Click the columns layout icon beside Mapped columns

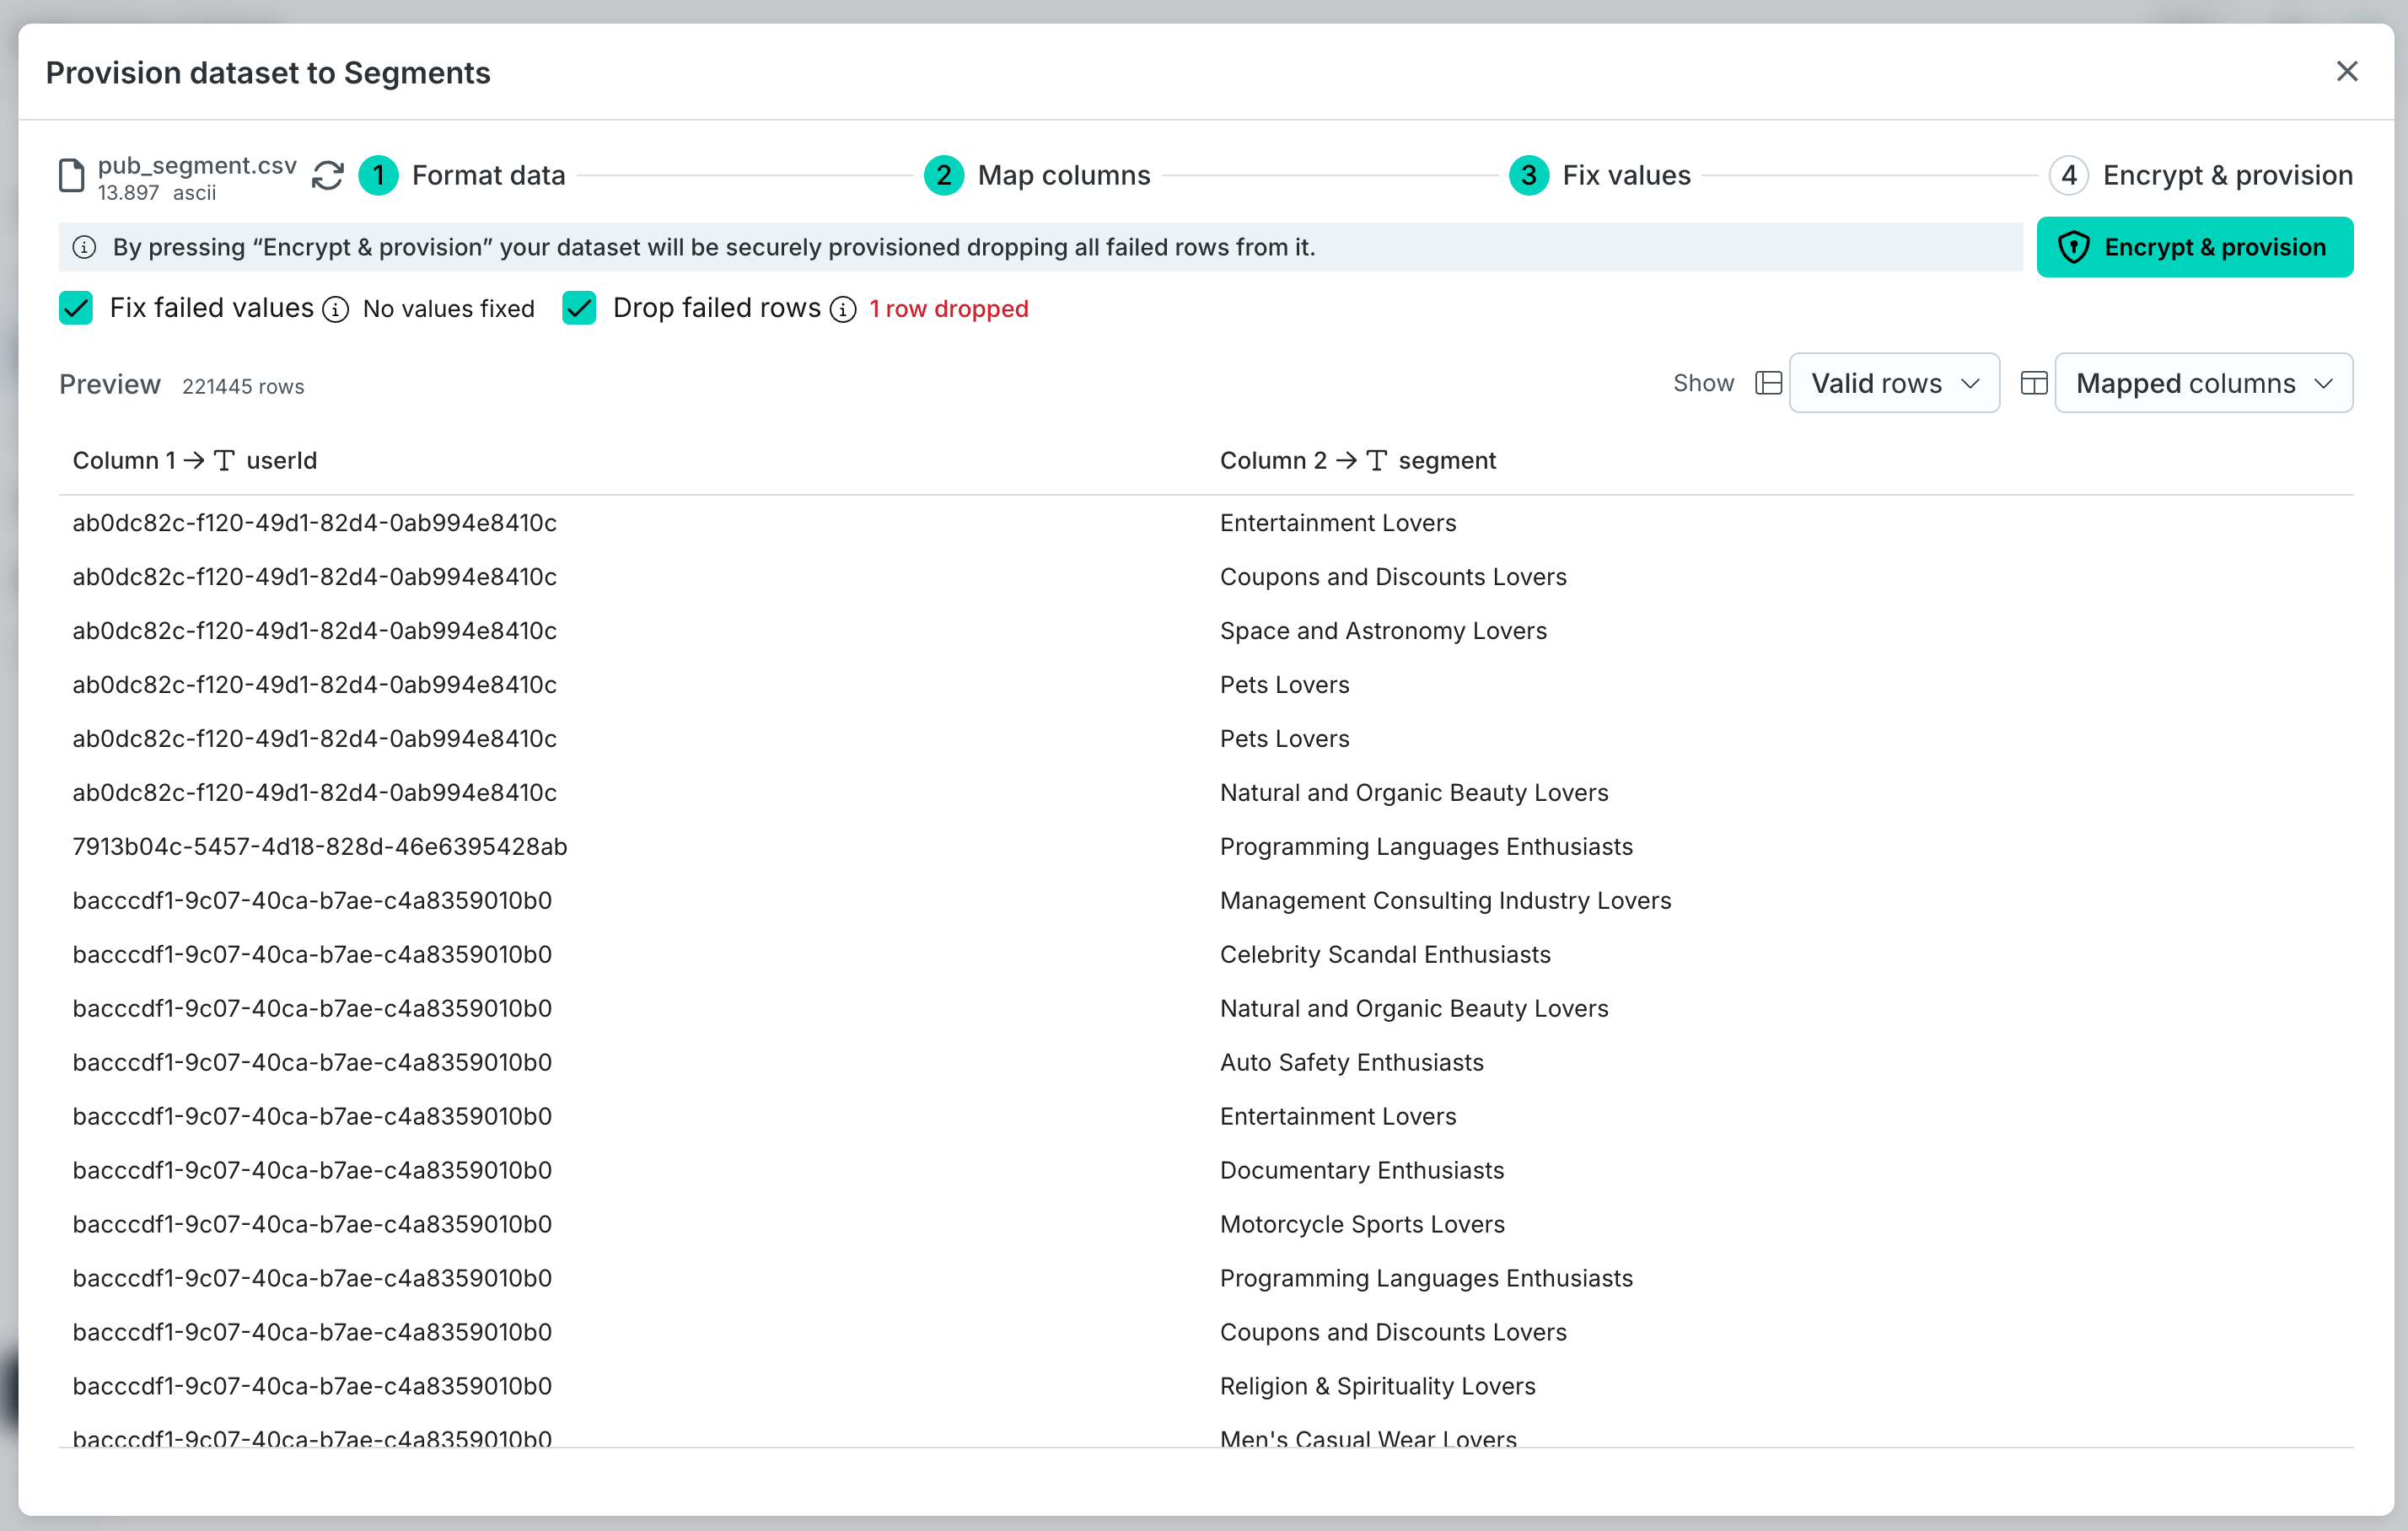[2034, 383]
